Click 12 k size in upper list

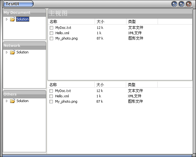coord(100,28)
